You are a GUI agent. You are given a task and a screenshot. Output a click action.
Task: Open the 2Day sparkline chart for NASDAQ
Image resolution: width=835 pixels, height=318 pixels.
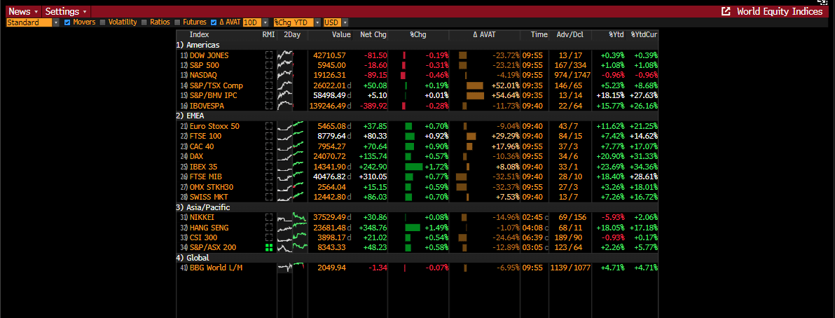point(285,75)
